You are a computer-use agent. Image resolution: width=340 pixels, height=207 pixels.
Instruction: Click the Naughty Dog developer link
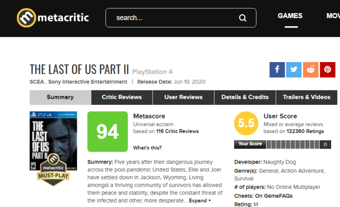click(x=279, y=162)
